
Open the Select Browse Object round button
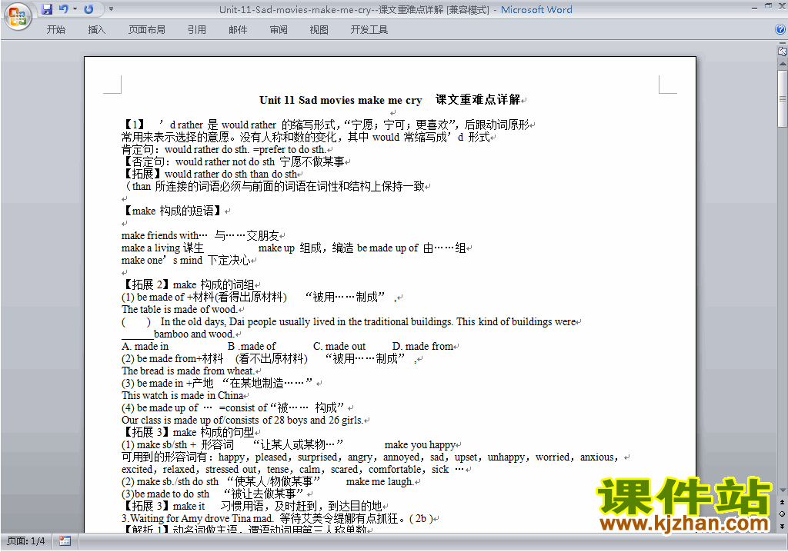[x=783, y=514]
